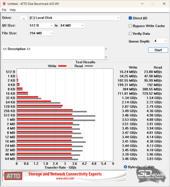
Task: Click the read value 3.83 GB/s
Action: (154, 159)
